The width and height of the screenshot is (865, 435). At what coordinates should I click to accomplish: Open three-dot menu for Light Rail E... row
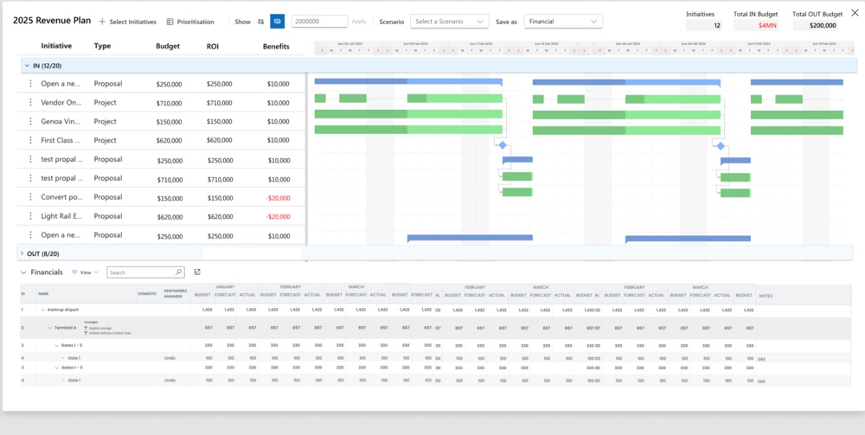tap(31, 216)
